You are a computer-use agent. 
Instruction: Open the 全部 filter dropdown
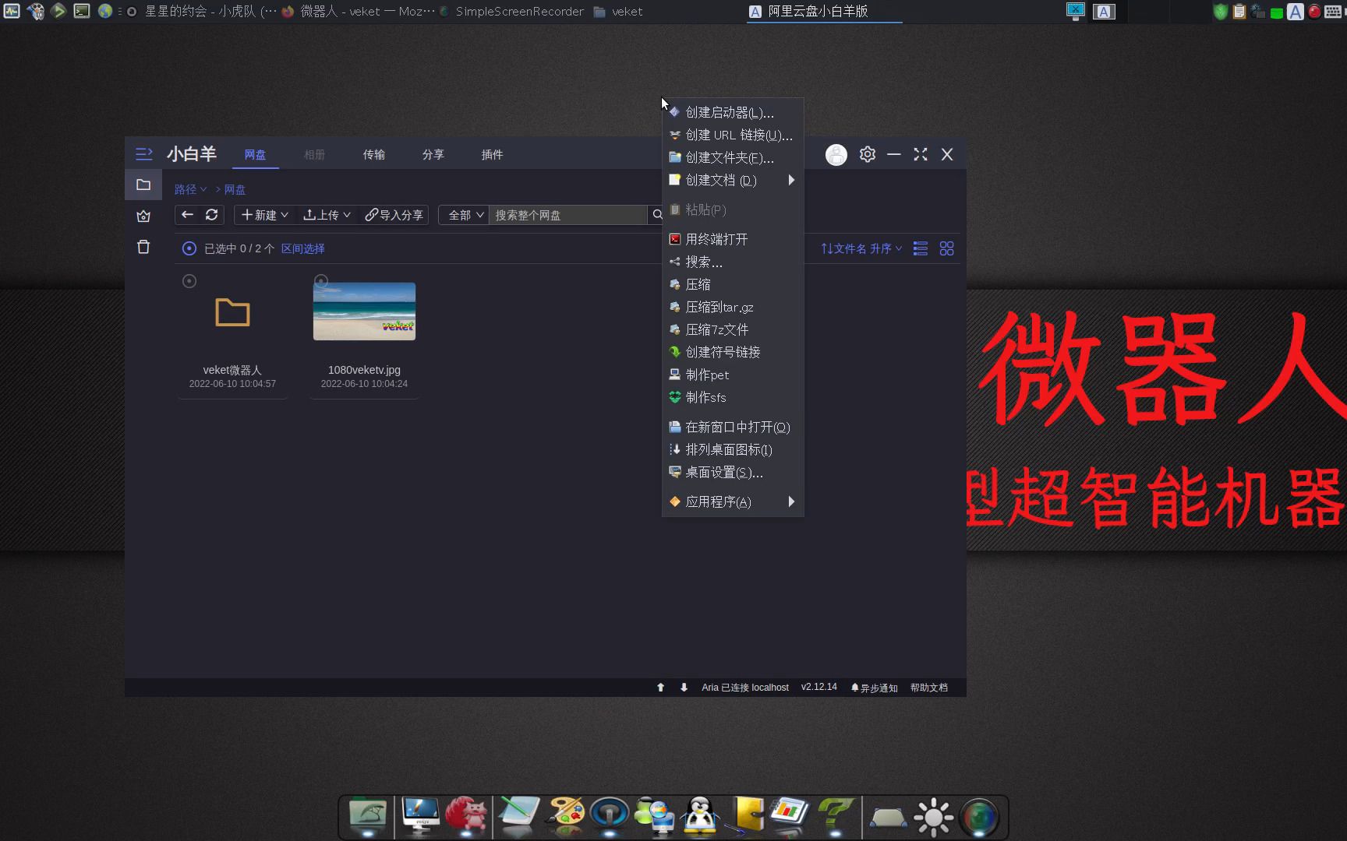465,215
